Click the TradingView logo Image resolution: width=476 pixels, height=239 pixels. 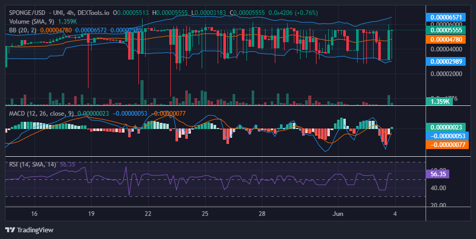(x=29, y=230)
